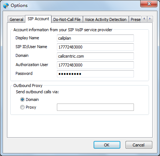Focus the Authorization User field
160x156 pixels.
(95, 65)
